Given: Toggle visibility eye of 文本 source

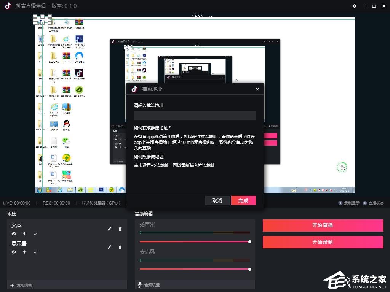Looking at the screenshot, I should 14,234.
